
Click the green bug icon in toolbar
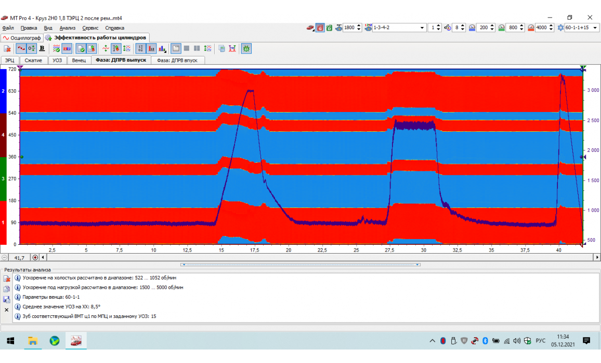[246, 48]
